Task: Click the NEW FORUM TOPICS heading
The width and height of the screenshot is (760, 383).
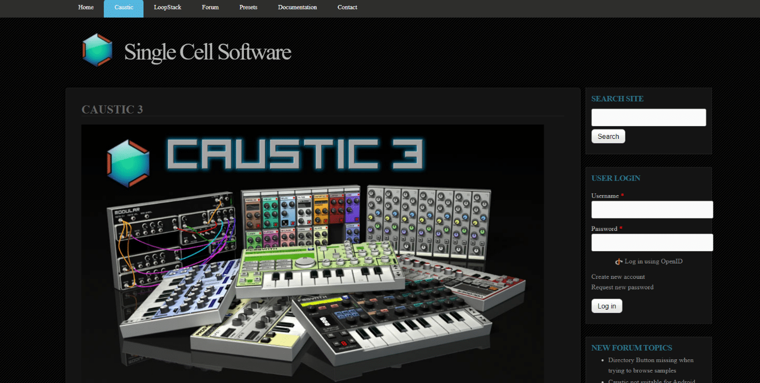Action: [x=632, y=348]
